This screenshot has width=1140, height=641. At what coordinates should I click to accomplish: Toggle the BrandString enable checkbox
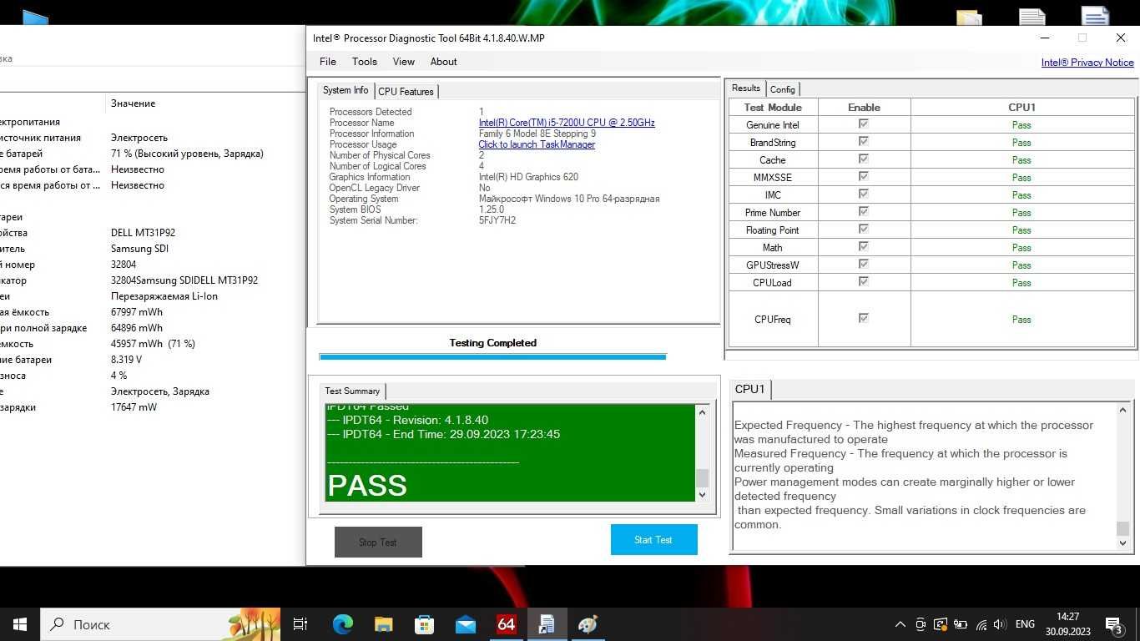click(x=864, y=142)
